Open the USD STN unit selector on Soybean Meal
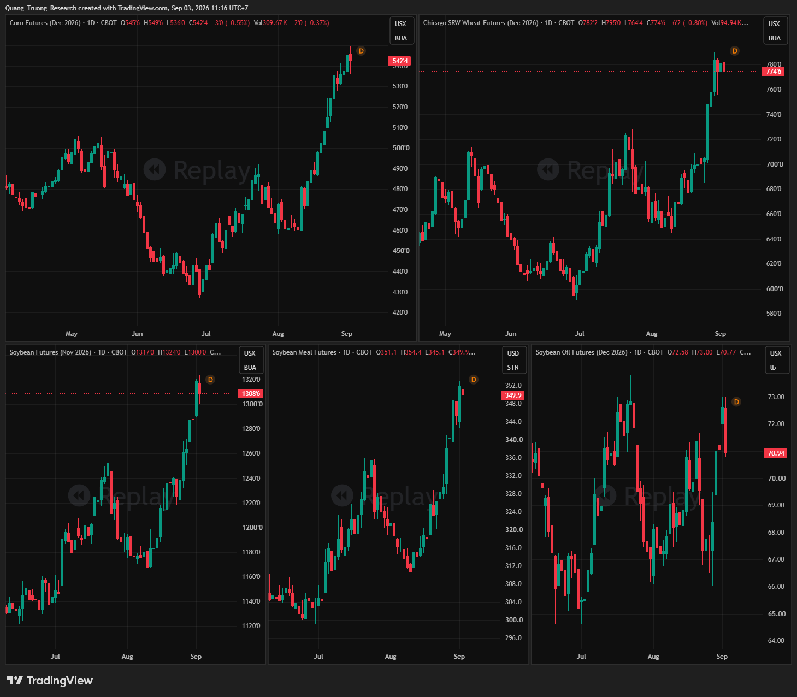Viewport: 797px width, 697px height. point(513,360)
